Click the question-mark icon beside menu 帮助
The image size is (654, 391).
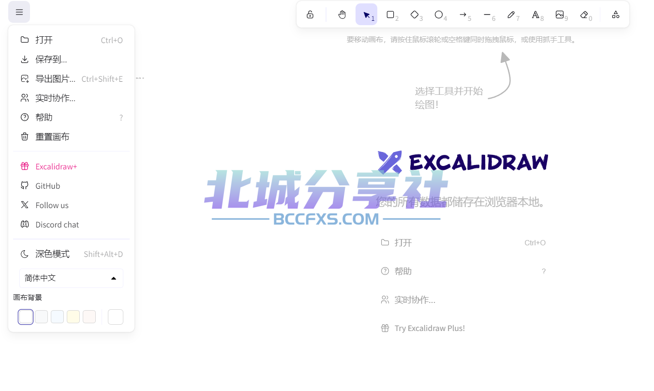(25, 117)
